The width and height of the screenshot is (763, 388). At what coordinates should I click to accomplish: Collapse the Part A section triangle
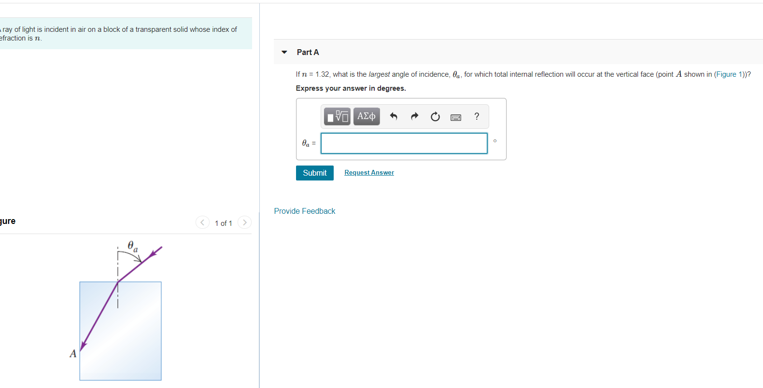pyautogui.click(x=284, y=52)
